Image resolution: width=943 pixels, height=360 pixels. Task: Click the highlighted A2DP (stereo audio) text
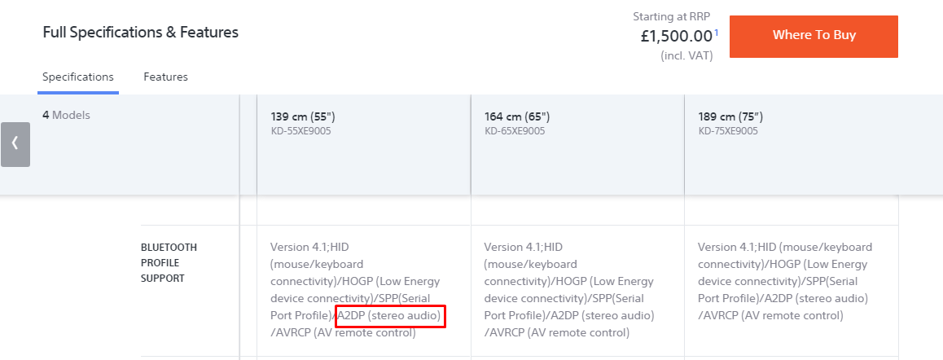[390, 315]
